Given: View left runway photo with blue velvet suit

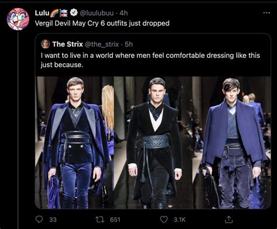Looking at the screenshot, I should click(74, 143).
